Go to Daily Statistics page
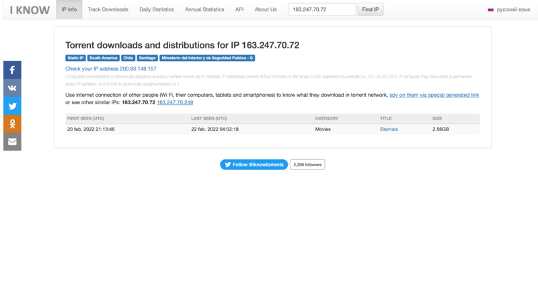This screenshot has height=285, width=538. 157,10
